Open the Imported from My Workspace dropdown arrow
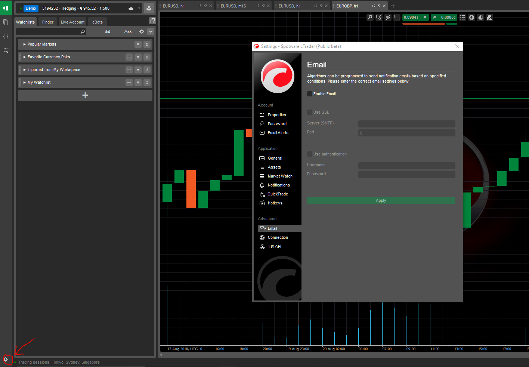Image resolution: width=529 pixels, height=367 pixels. pyautogui.click(x=138, y=70)
